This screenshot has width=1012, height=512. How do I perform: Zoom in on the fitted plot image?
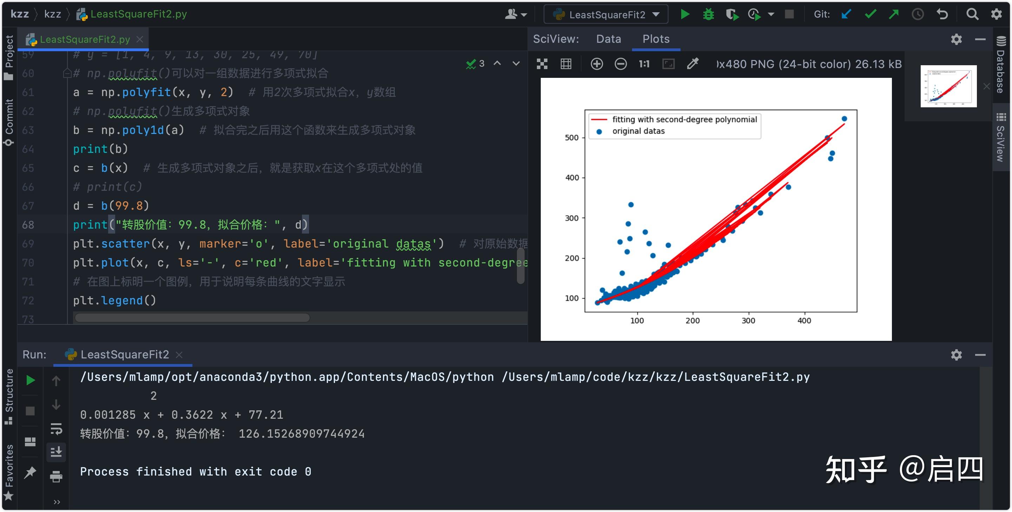tap(597, 63)
